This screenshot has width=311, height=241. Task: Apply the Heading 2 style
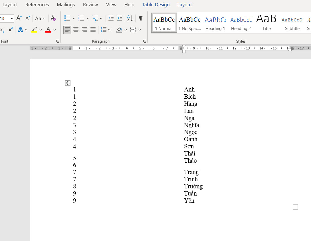click(x=241, y=23)
